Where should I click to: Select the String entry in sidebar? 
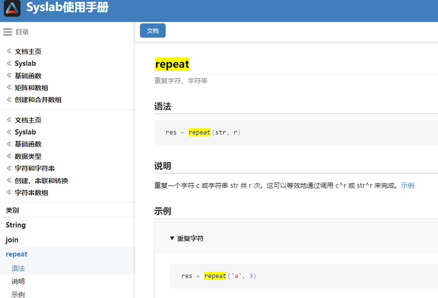point(16,225)
